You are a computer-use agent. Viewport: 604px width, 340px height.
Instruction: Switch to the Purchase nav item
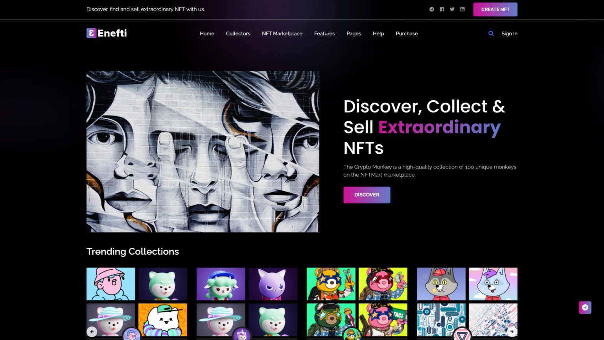tap(407, 33)
